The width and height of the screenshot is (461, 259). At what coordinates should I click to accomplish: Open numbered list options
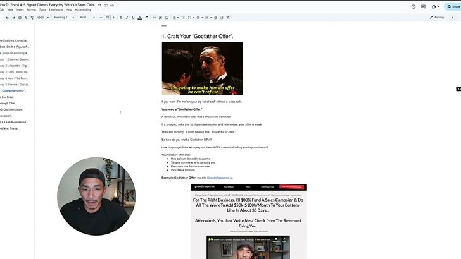208,18
